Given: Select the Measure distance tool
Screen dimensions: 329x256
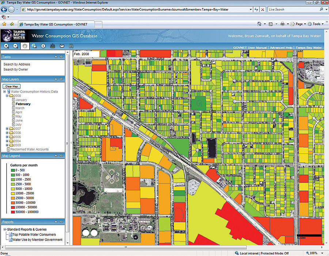Looking at the screenshot, I should coord(52,46).
